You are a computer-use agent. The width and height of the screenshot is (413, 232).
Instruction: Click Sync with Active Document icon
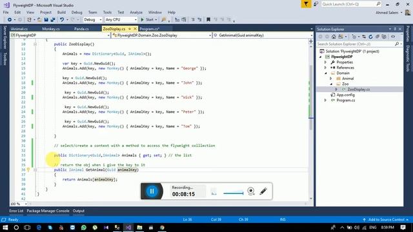(x=364, y=37)
